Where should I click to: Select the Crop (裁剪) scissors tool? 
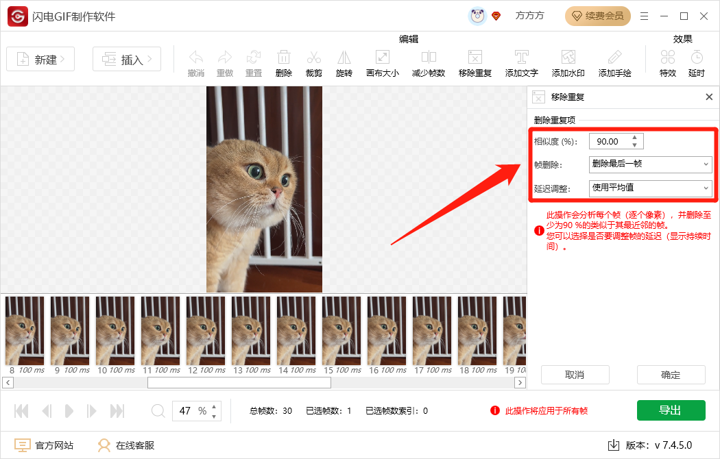coord(314,58)
